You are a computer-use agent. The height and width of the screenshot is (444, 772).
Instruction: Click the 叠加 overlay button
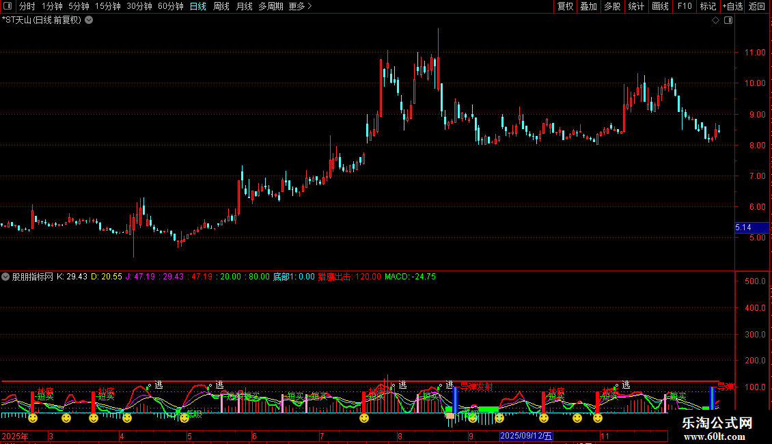[589, 6]
